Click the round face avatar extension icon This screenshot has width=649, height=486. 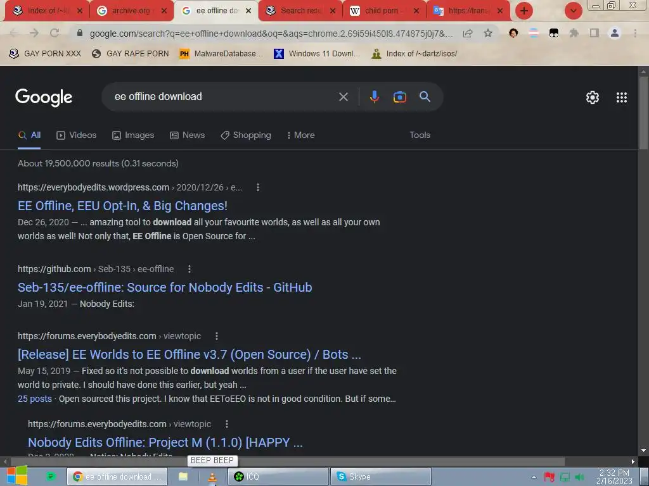[513, 33]
